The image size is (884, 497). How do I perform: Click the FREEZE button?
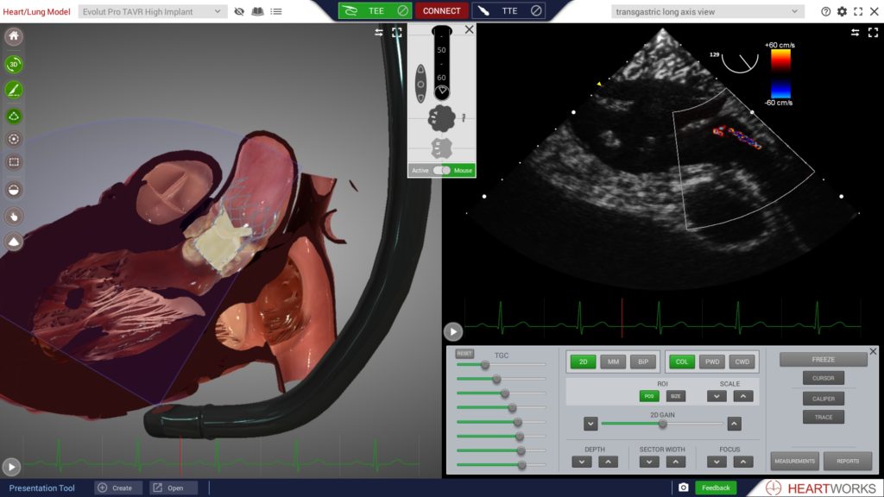823,359
